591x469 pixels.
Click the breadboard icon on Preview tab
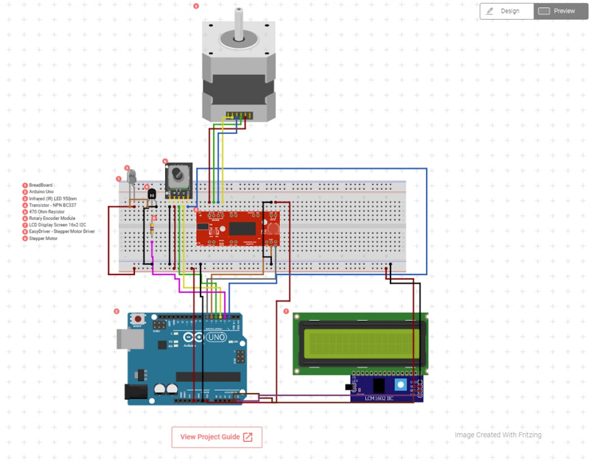[544, 11]
